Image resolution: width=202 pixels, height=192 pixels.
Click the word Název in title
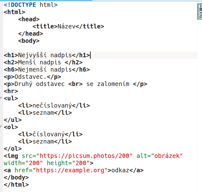66,27
